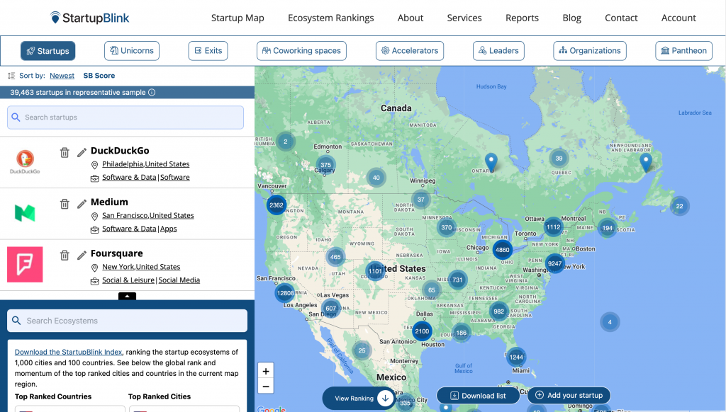The image size is (726, 412).
Task: Collapse the startup list with arrow handle
Action: [x=127, y=296]
